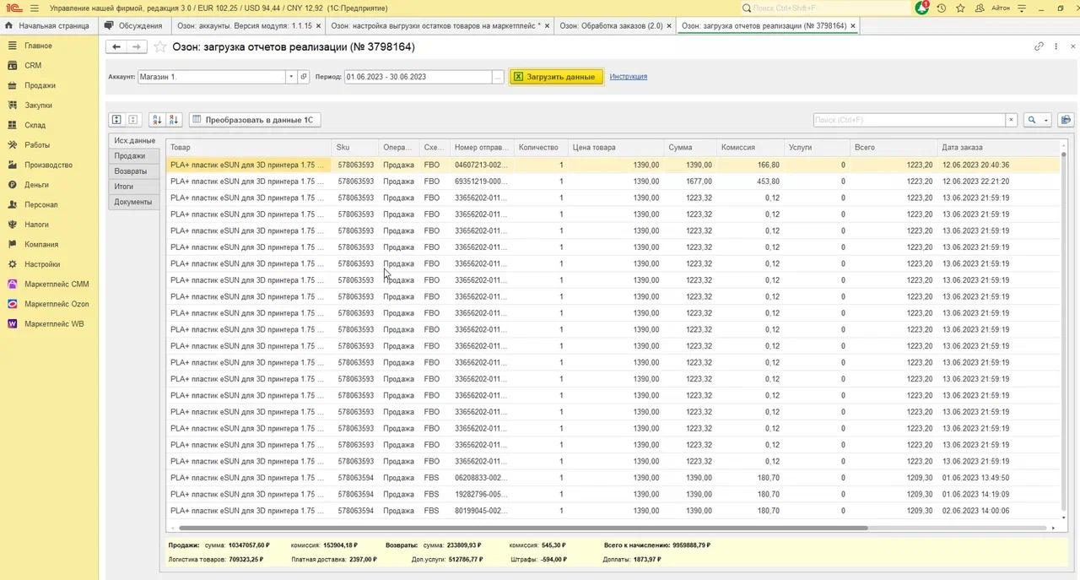Image resolution: width=1080 pixels, height=580 pixels.
Task: Open the Инструкция link
Action: coord(628,76)
